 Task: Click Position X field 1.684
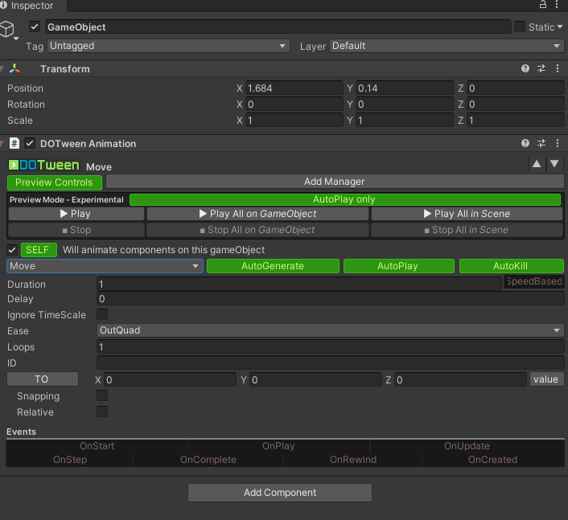(294, 88)
